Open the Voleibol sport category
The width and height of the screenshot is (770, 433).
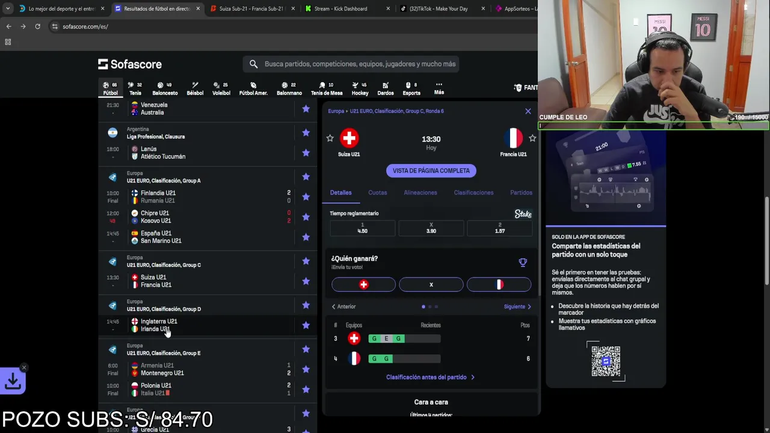coord(221,88)
